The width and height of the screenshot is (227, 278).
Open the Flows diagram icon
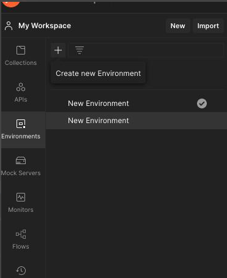click(x=21, y=234)
